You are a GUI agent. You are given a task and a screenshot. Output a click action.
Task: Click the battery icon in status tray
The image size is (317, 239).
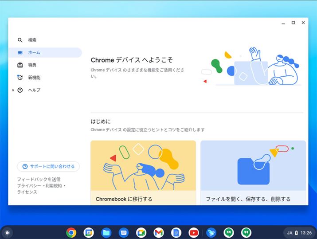pyautogui.click(x=296, y=233)
